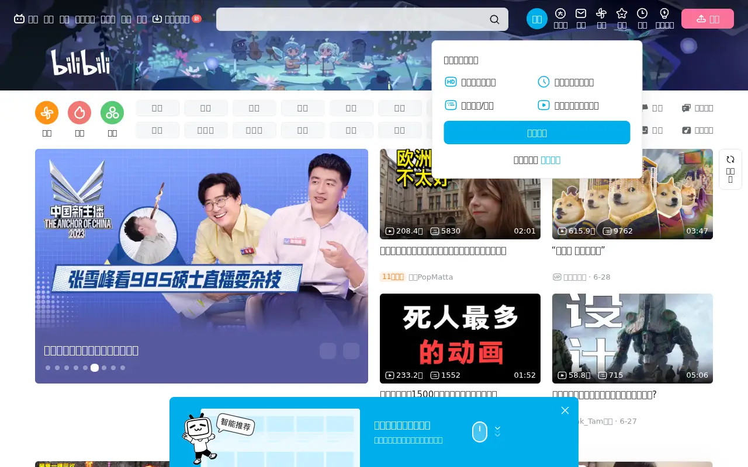Click the video title containing "1500"
The width and height of the screenshot is (748, 467).
[438, 395]
